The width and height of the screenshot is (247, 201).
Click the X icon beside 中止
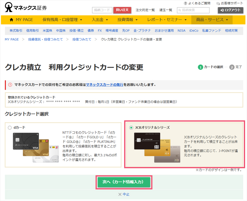(120, 194)
